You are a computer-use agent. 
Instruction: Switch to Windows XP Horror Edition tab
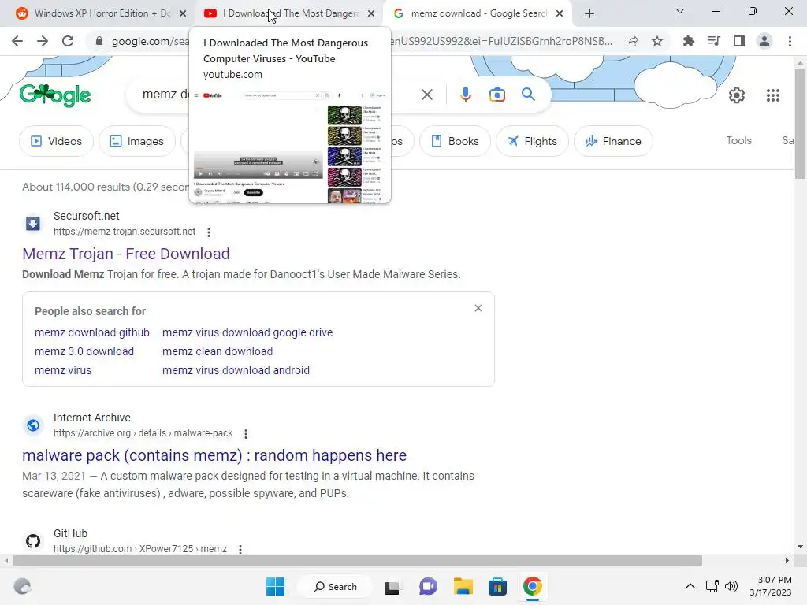(102, 13)
